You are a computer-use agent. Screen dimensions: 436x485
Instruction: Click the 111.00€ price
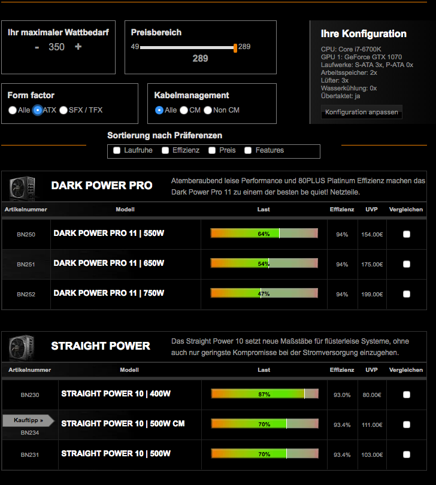coord(372,425)
